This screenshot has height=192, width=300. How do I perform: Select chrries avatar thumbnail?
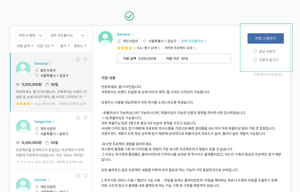(x=23, y=185)
